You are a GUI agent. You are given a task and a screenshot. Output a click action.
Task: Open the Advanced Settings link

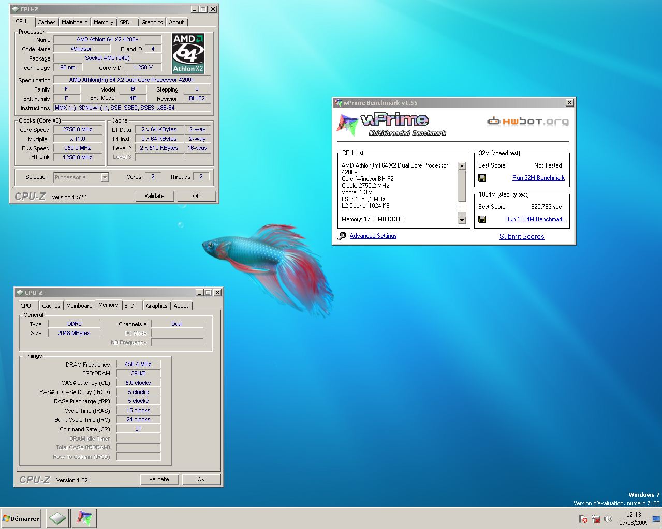(373, 236)
